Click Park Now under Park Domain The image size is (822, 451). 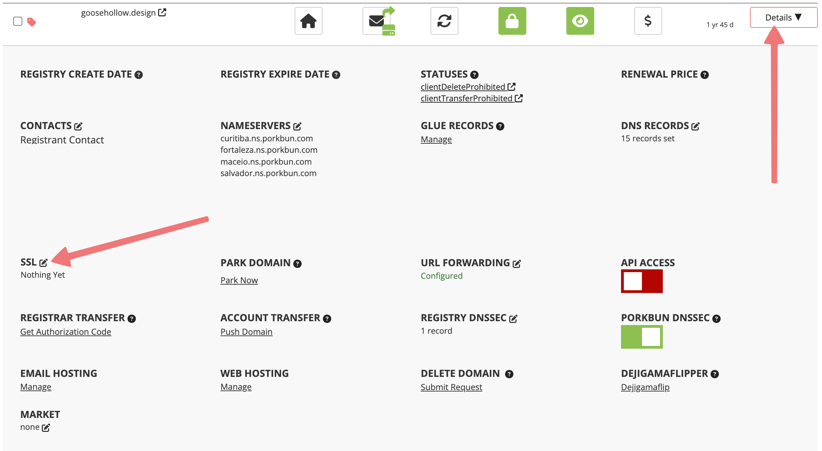[x=239, y=280]
